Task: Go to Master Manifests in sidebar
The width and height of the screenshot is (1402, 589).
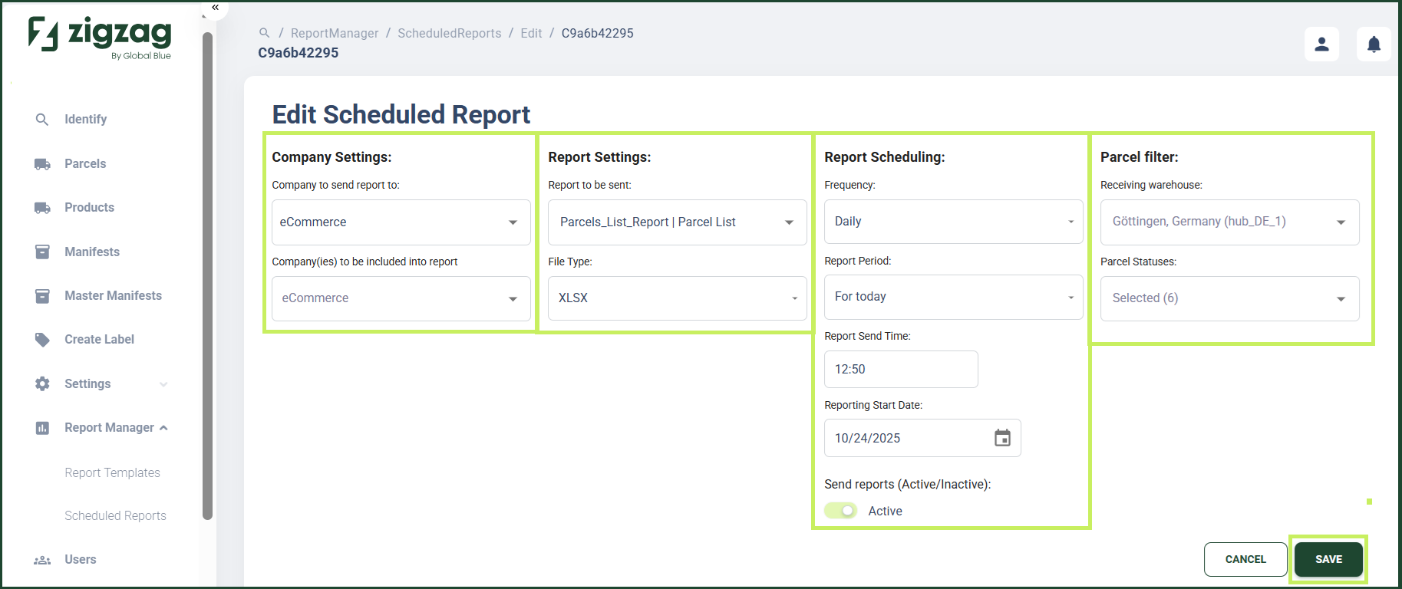Action: tap(113, 296)
